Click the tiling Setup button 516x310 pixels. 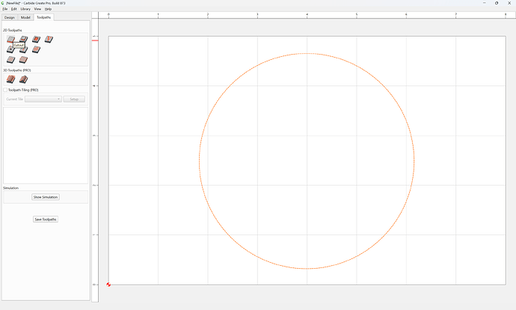click(74, 99)
